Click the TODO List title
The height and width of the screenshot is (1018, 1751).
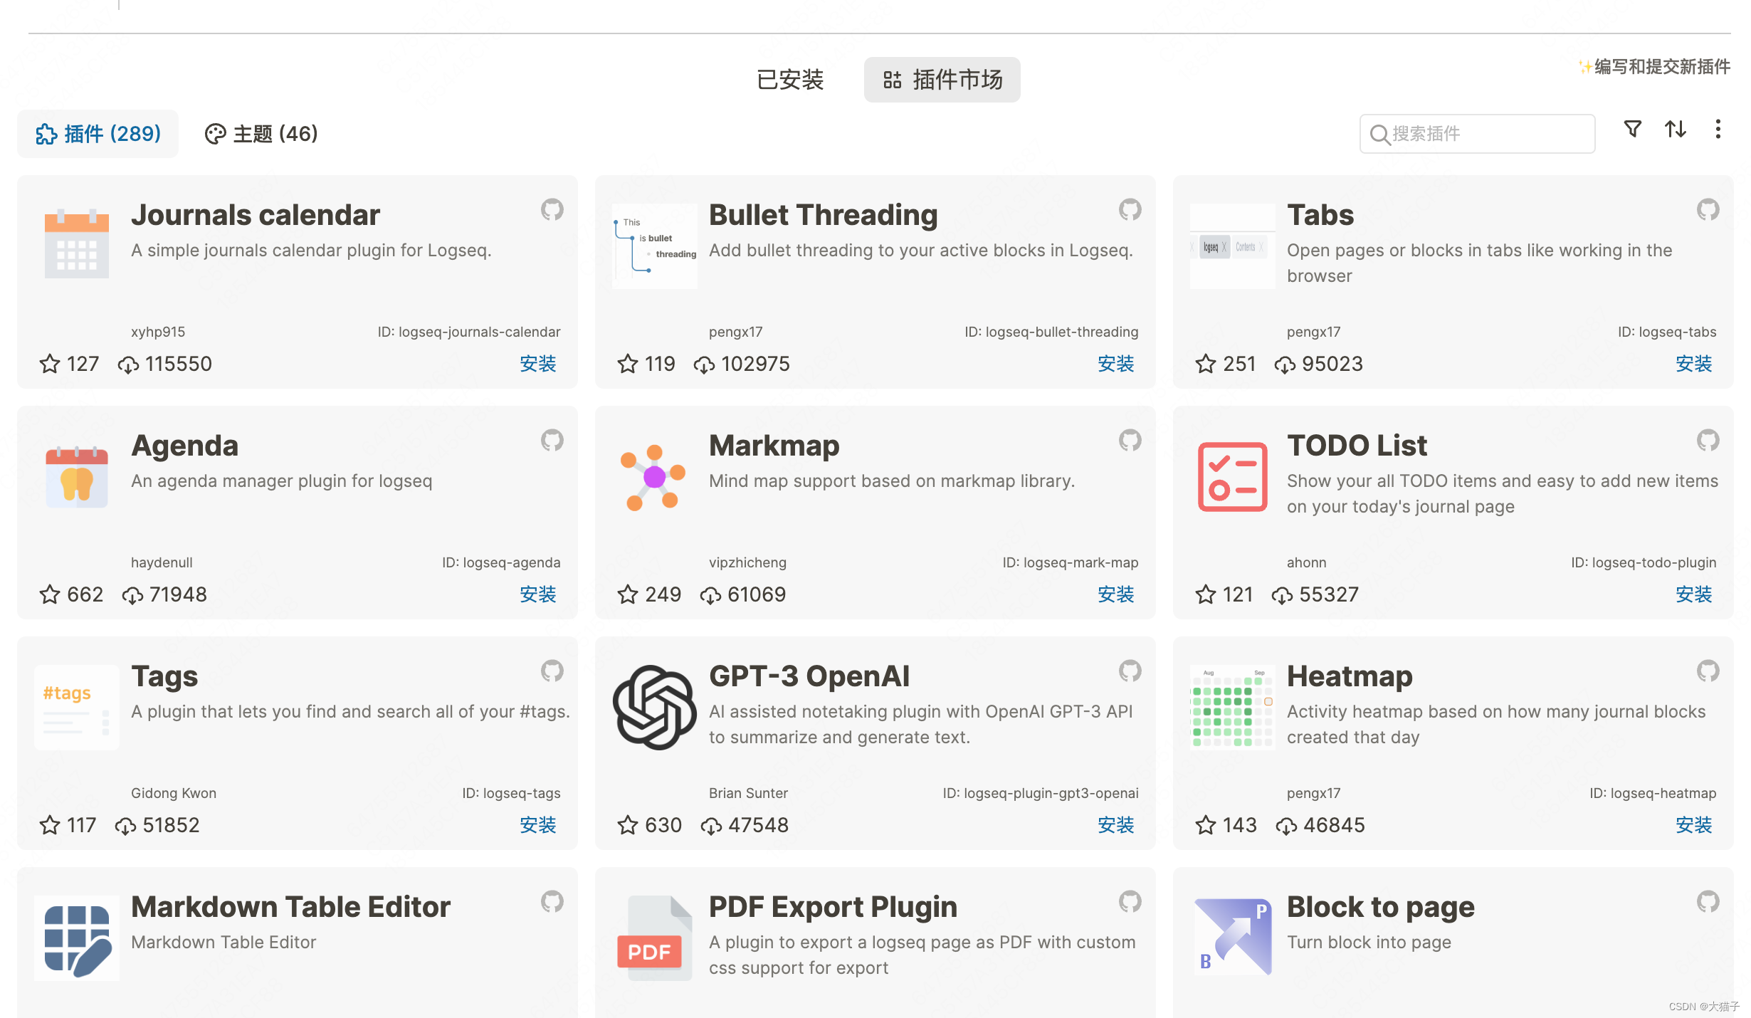pos(1357,446)
